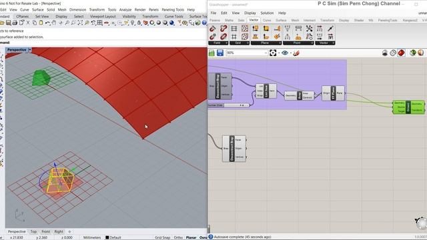Screen dimensions: 427x240
Task: Switch to Kangaroo2 tab in Grasshopper
Action: click(410, 20)
